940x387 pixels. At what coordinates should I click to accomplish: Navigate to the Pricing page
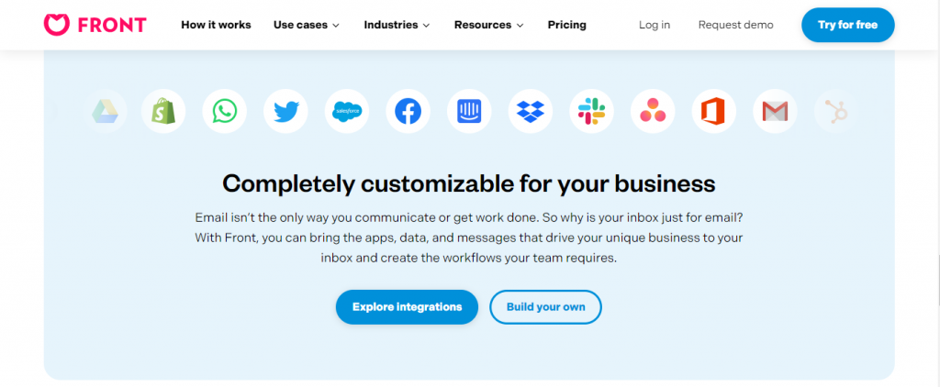[567, 25]
